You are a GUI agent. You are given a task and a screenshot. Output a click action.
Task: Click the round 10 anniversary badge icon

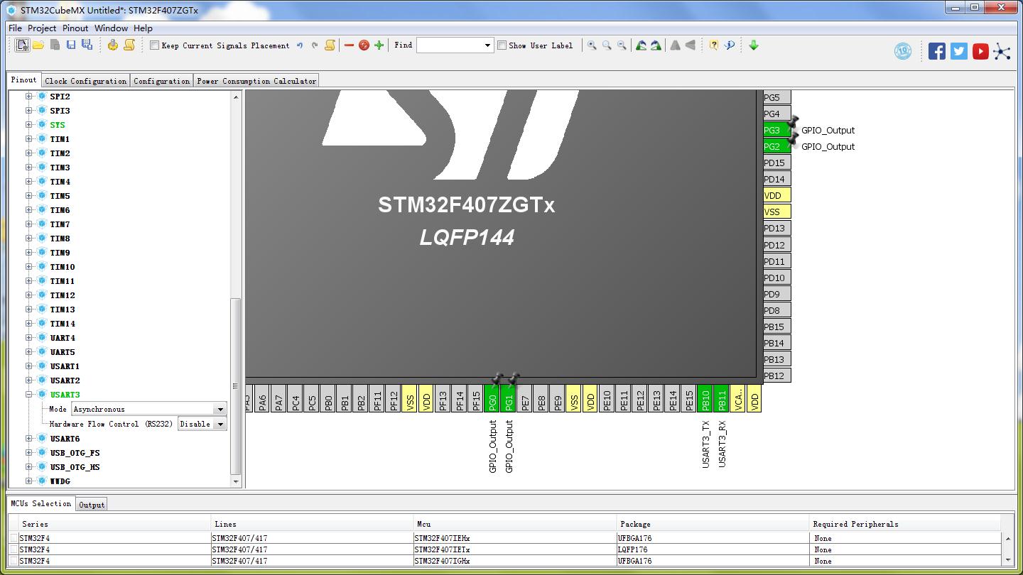[x=903, y=51]
